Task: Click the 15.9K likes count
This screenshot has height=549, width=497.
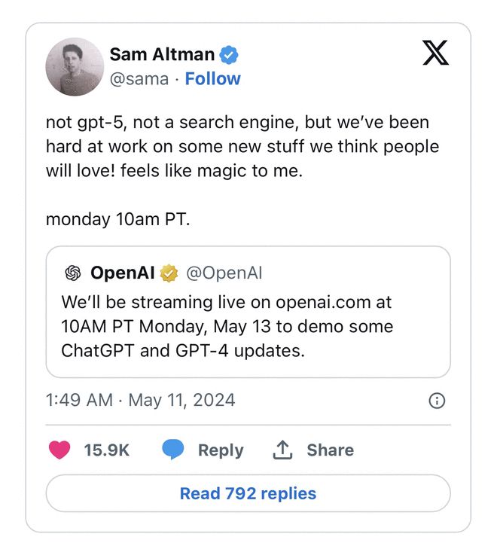Action: pos(107,450)
